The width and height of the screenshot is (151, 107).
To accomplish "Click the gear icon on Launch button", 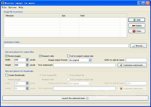I will pyautogui.click(x=87, y=98).
